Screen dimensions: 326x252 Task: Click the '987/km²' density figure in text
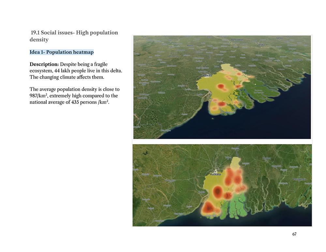(x=38, y=96)
